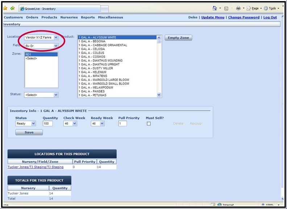This screenshot has width=287, height=209.
Task: Open the Location dropdown
Action: [41, 37]
